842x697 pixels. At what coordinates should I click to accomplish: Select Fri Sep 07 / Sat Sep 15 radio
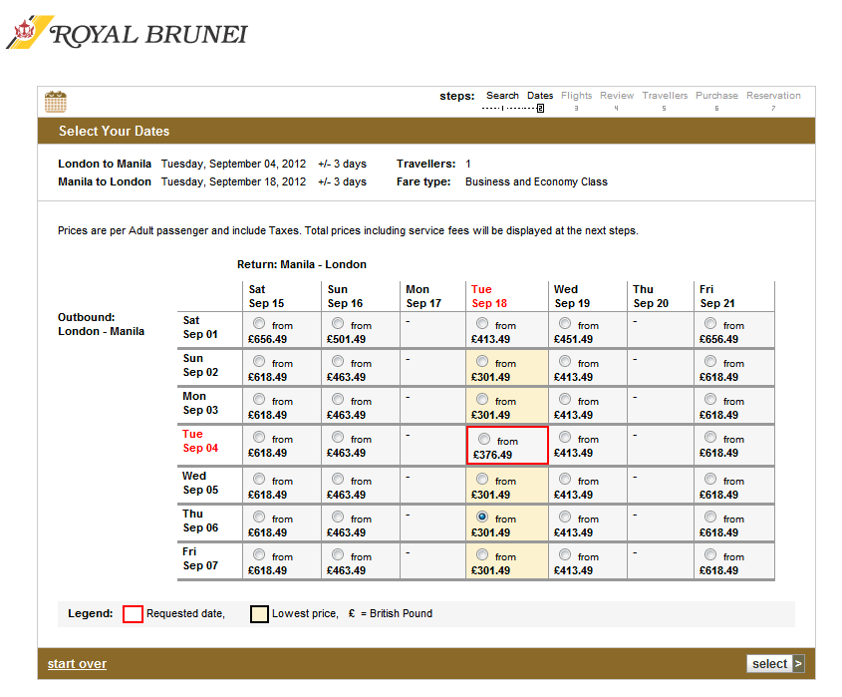[259, 554]
